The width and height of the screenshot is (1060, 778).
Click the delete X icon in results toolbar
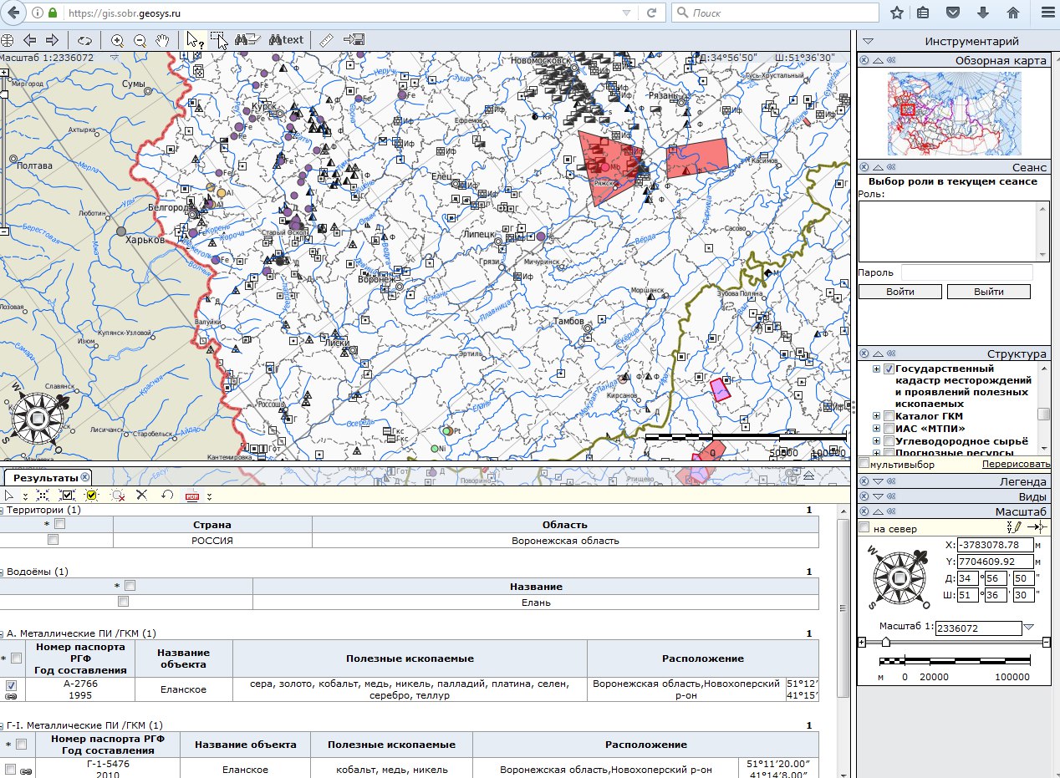click(x=142, y=495)
